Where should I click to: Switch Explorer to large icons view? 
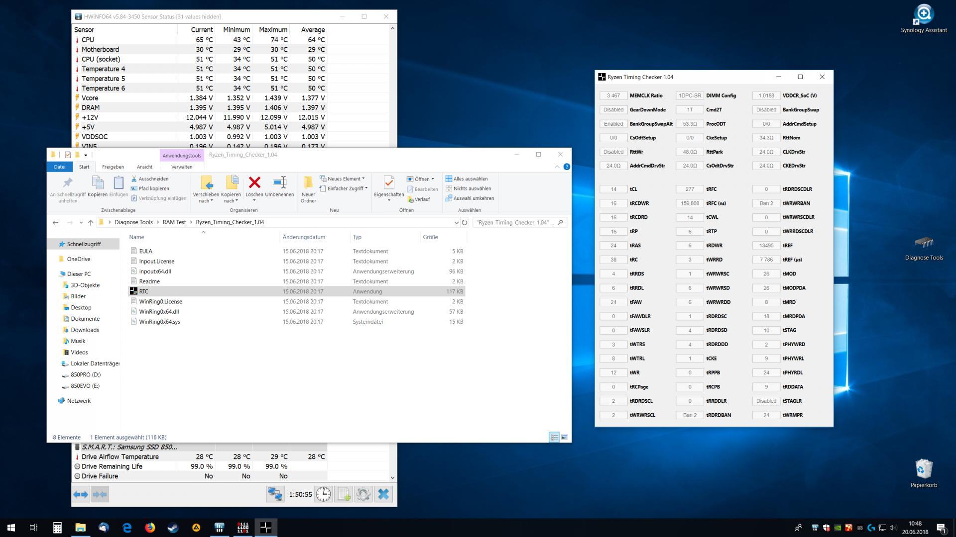pos(565,437)
